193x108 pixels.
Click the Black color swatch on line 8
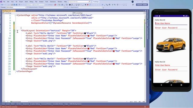coord(85,33)
